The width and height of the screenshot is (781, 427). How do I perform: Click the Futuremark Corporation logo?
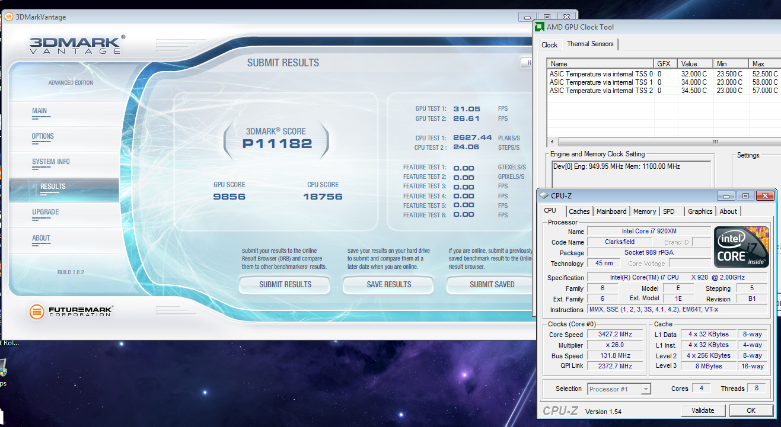point(71,312)
